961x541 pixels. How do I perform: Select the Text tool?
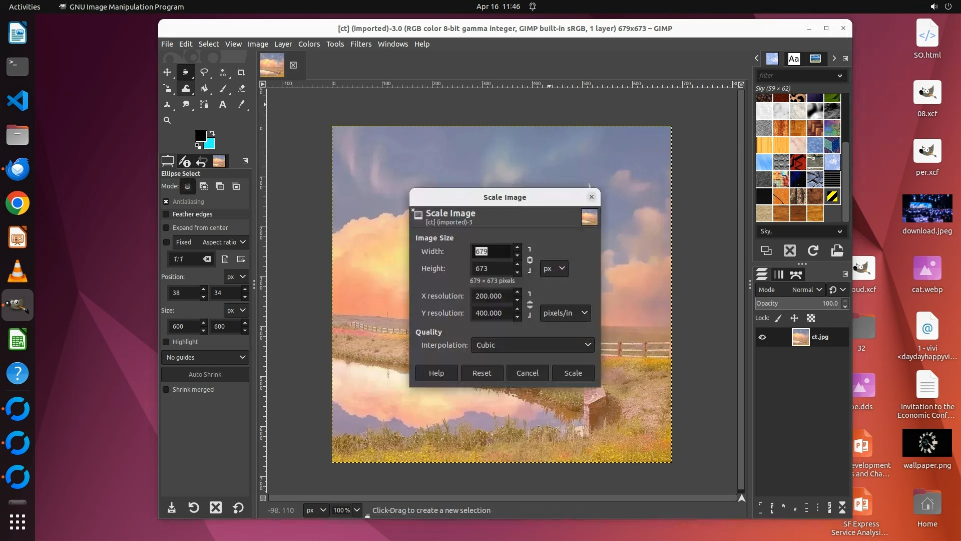[223, 104]
